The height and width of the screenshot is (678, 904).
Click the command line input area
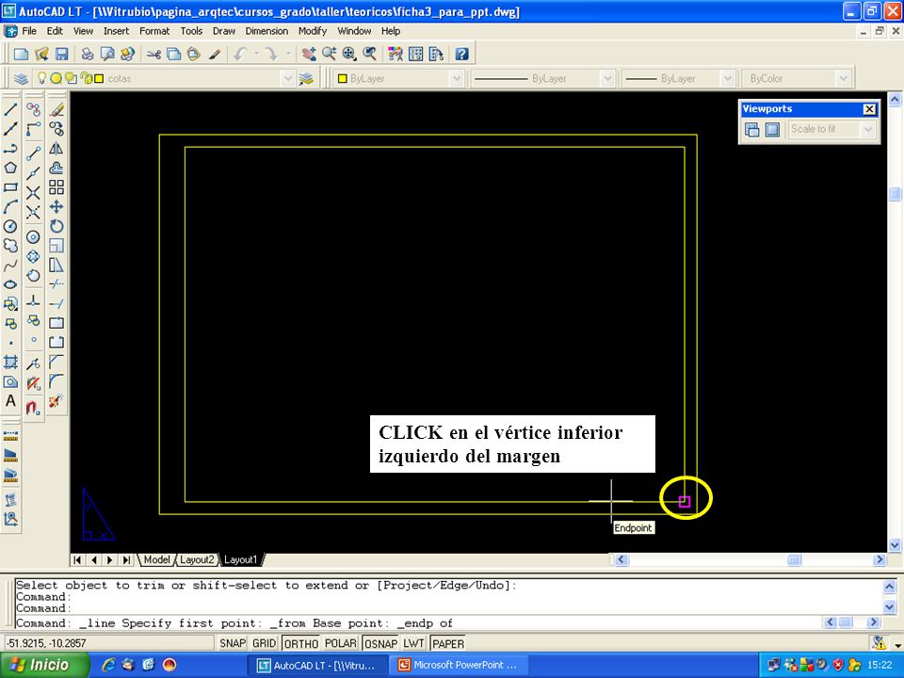(418, 622)
